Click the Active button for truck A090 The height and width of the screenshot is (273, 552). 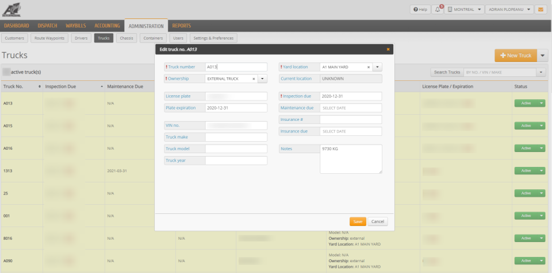click(x=526, y=260)
